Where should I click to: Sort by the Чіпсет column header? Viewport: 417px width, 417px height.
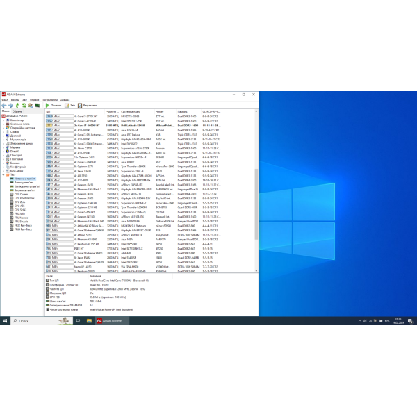point(165,112)
